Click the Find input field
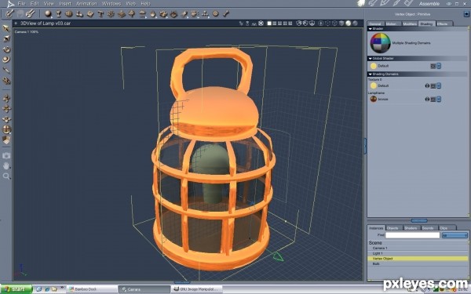 pyautogui.click(x=412, y=235)
